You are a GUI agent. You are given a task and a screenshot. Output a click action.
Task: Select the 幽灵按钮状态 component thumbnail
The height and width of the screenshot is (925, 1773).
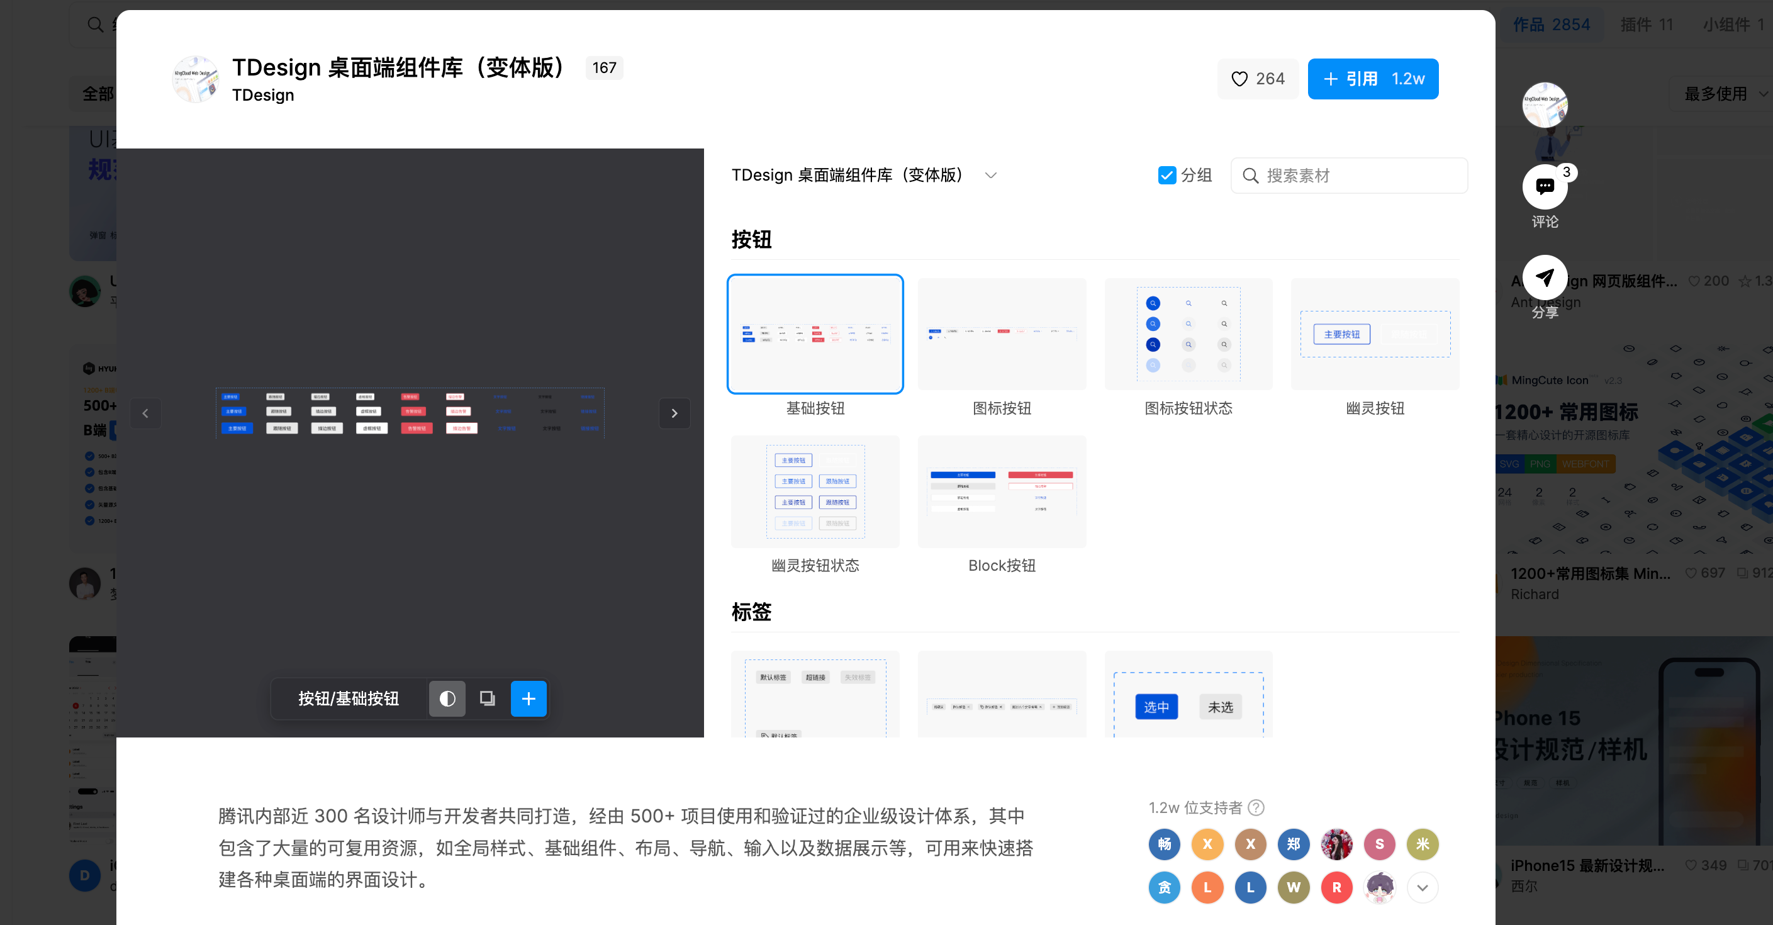pyautogui.click(x=815, y=491)
